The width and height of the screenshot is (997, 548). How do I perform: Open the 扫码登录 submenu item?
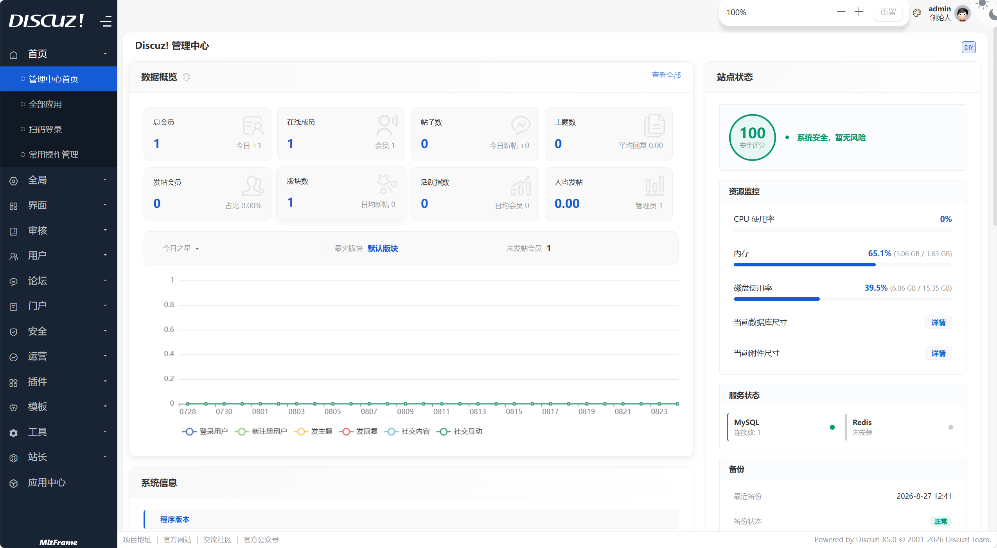(59, 129)
